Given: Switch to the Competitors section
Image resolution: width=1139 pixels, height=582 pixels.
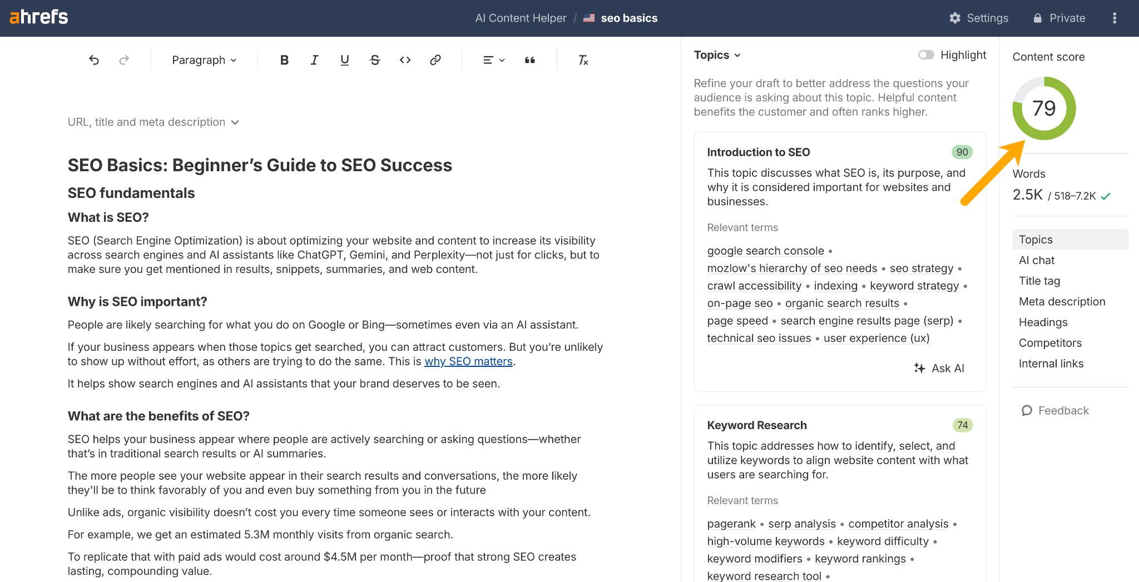Looking at the screenshot, I should point(1050,343).
